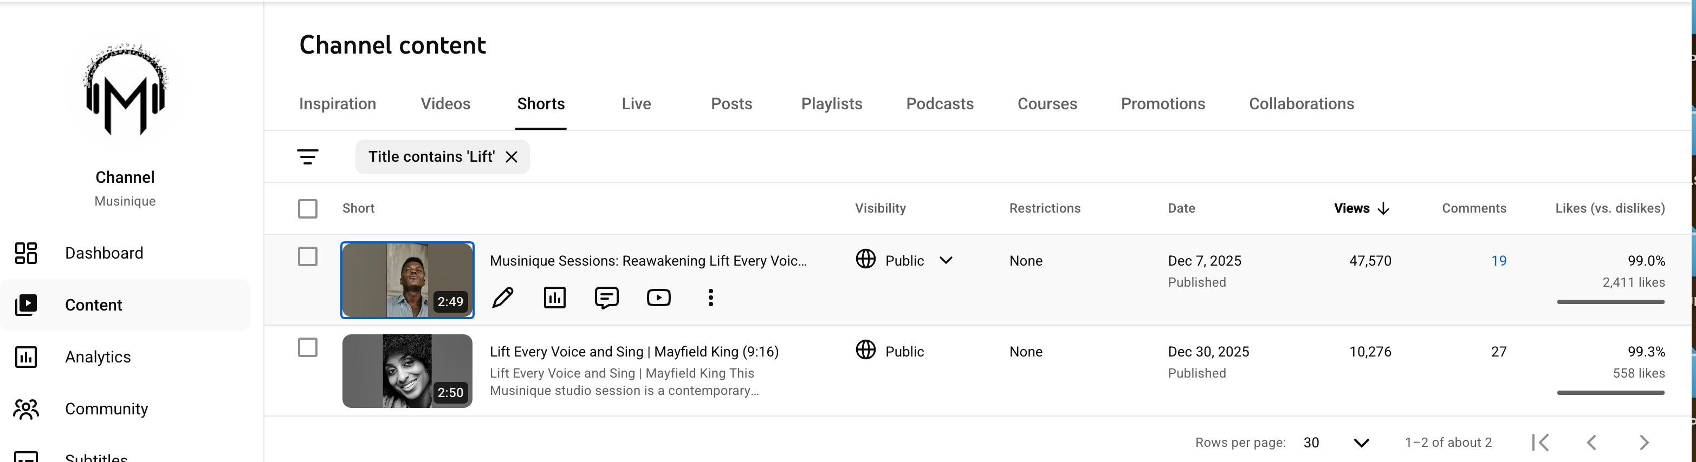Open comments icon for Musinique Sessions short
Image resolution: width=1696 pixels, height=462 pixels.
(x=606, y=298)
